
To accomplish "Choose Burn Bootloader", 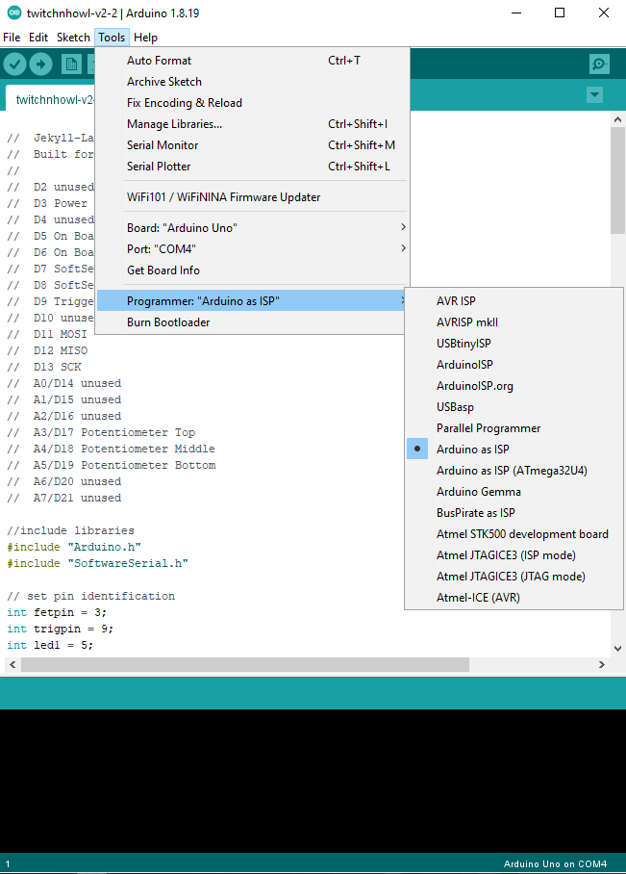I will (252, 322).
